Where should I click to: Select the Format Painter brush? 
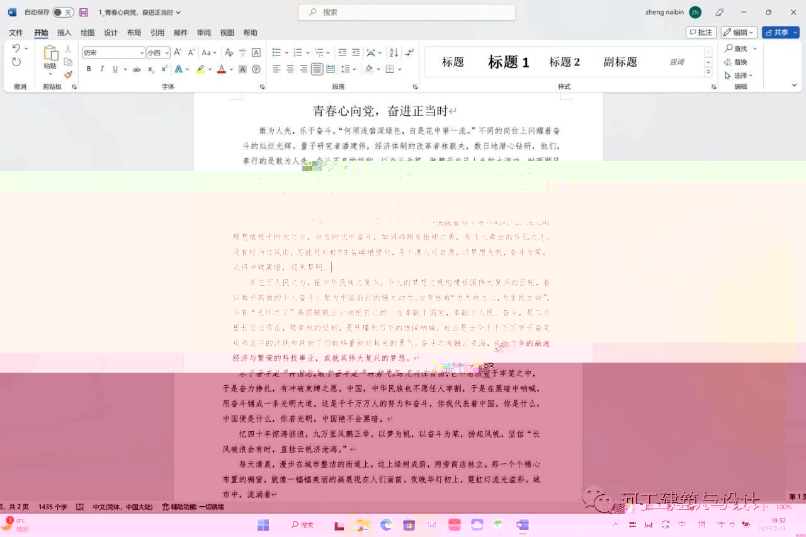tap(68, 75)
